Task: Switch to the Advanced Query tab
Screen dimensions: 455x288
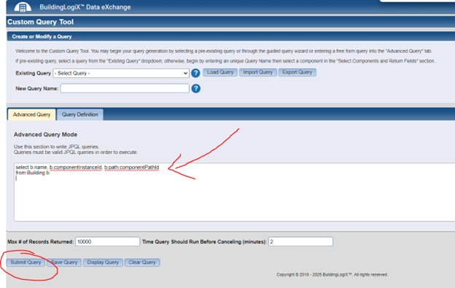Action: click(31, 114)
